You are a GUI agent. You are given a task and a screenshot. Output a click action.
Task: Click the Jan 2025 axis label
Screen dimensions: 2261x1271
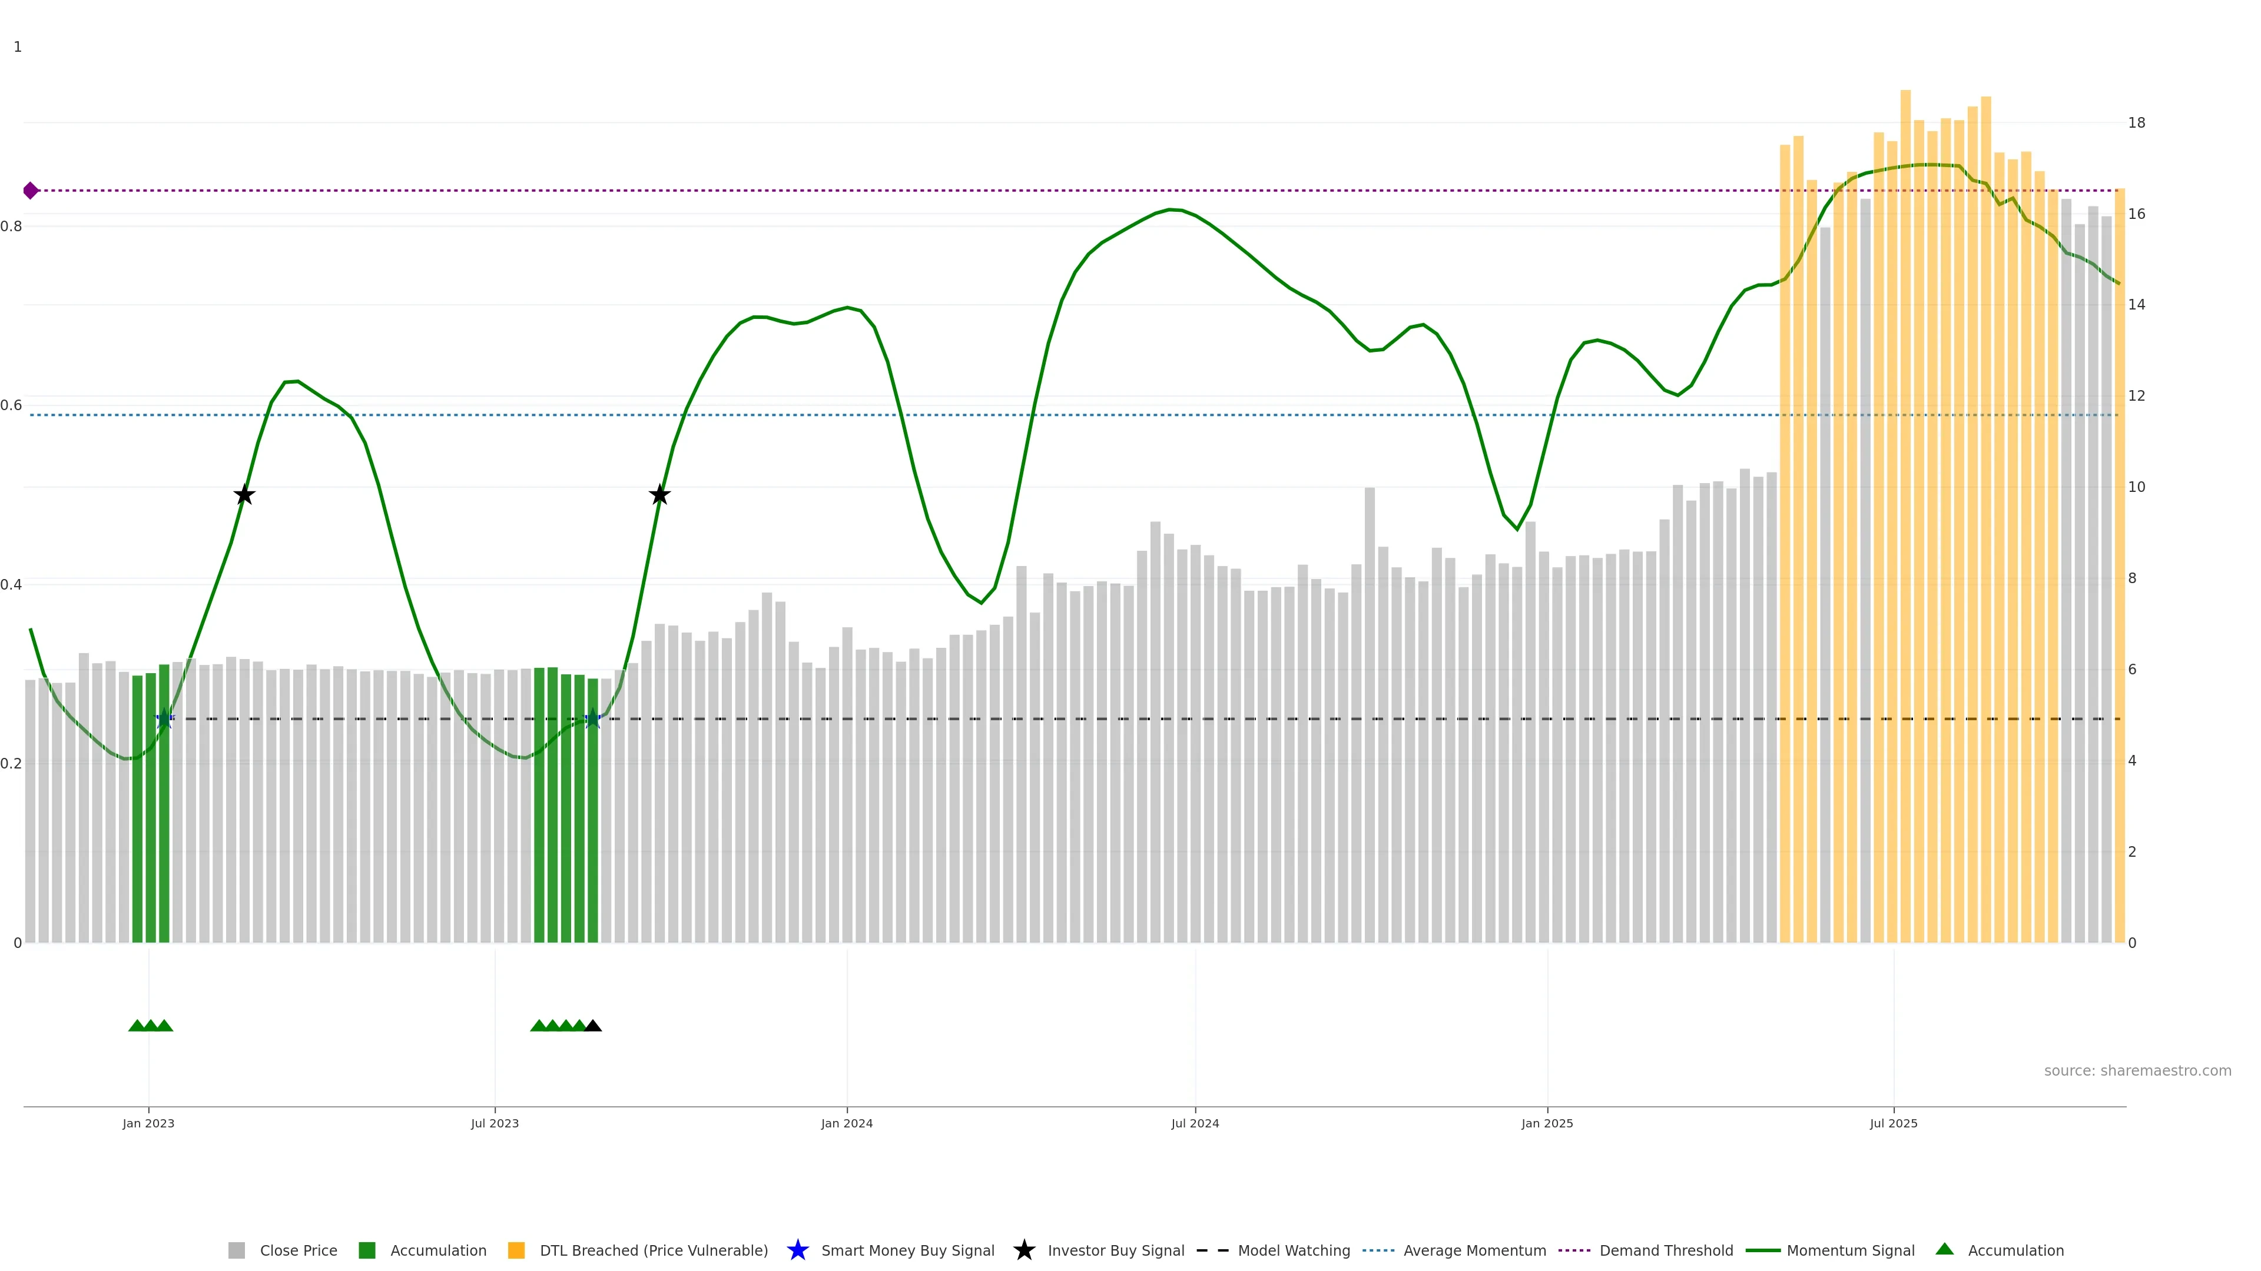point(1547,1124)
